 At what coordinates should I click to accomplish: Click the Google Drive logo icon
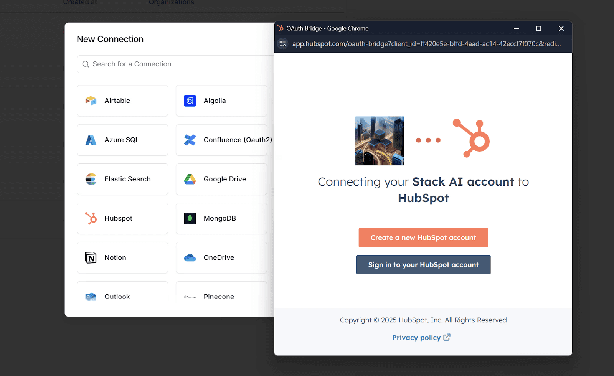pyautogui.click(x=190, y=179)
